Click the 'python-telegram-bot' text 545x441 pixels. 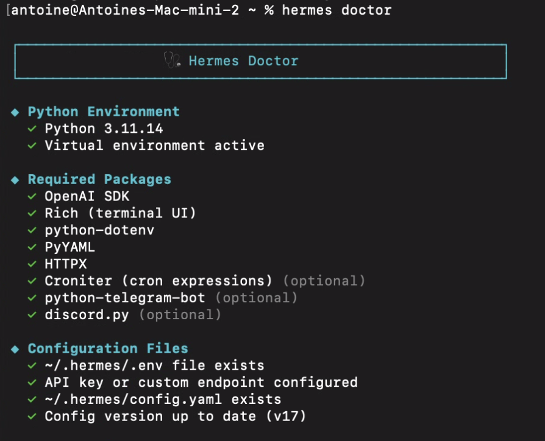[x=125, y=298]
